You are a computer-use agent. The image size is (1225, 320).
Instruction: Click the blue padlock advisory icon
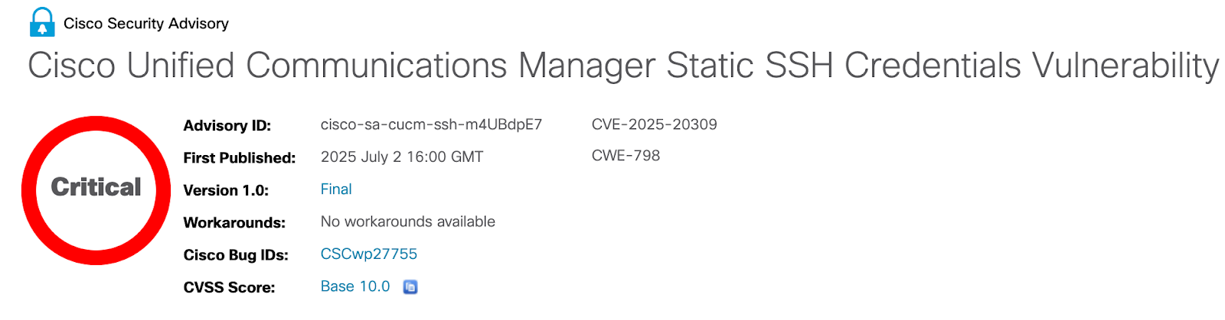pos(42,22)
